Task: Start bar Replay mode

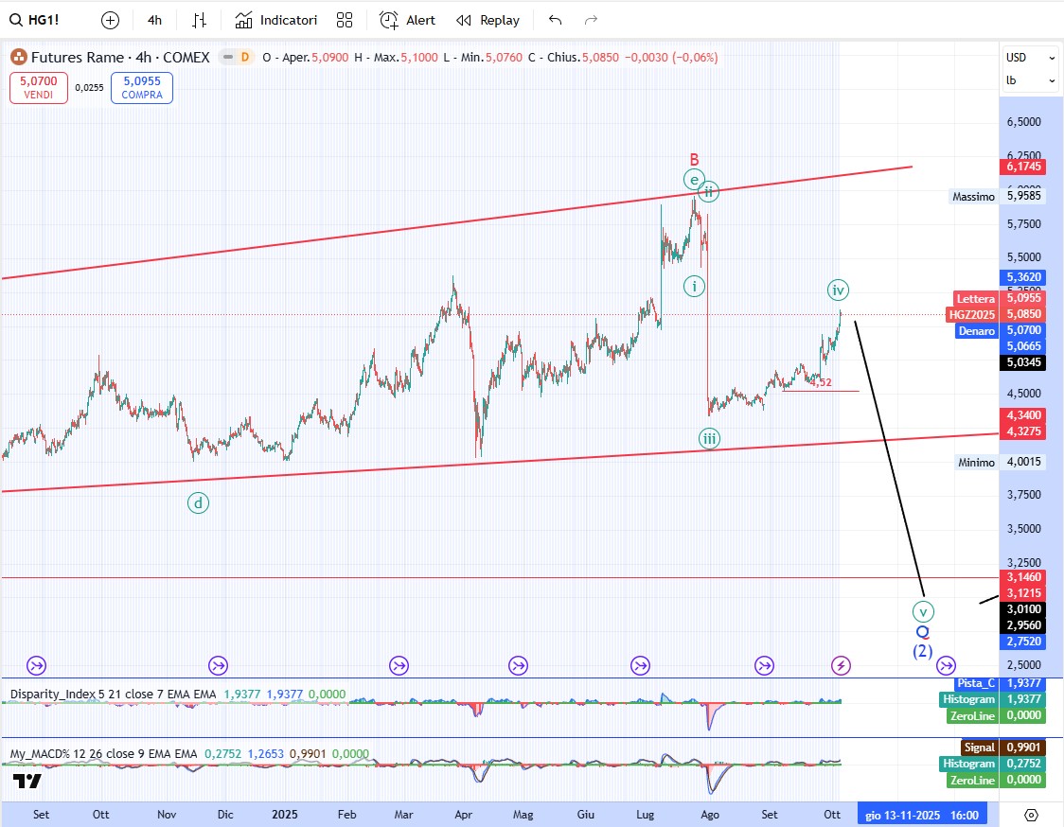Action: tap(488, 20)
